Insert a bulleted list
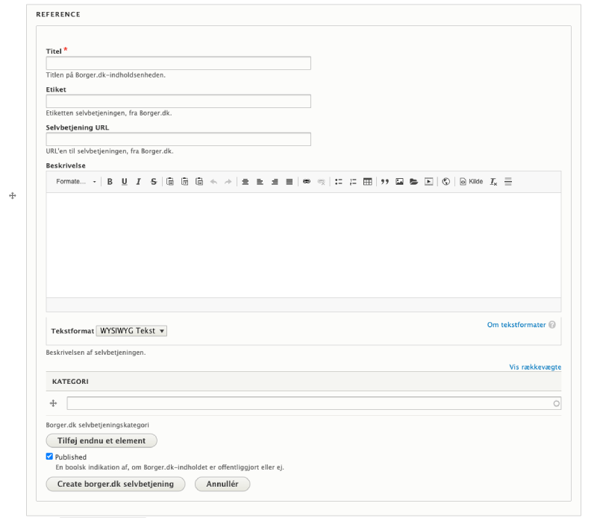 tap(338, 182)
